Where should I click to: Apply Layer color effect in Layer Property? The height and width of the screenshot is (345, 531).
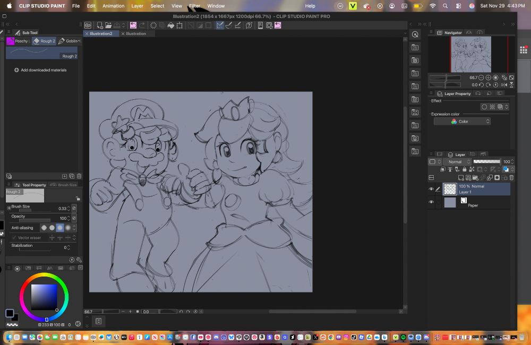(500, 107)
